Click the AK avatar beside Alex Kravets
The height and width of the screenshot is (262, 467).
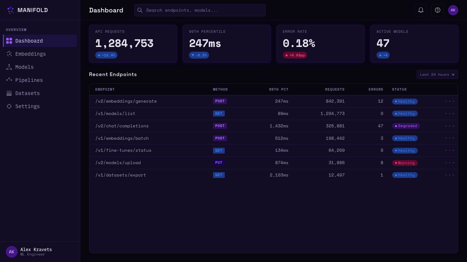pyautogui.click(x=12, y=252)
